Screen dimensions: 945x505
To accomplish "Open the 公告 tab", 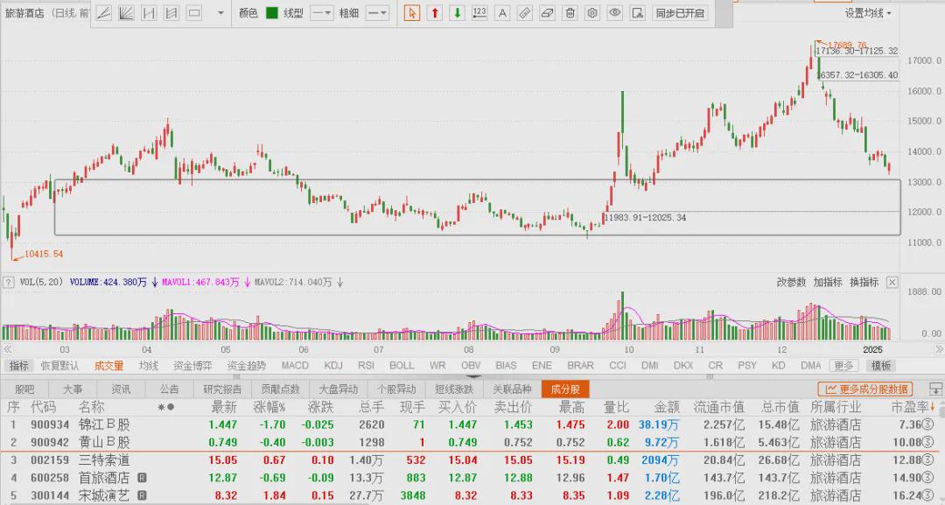I will [169, 389].
